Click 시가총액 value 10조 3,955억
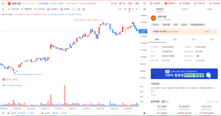The height and width of the screenshot is (116, 221). point(168,47)
